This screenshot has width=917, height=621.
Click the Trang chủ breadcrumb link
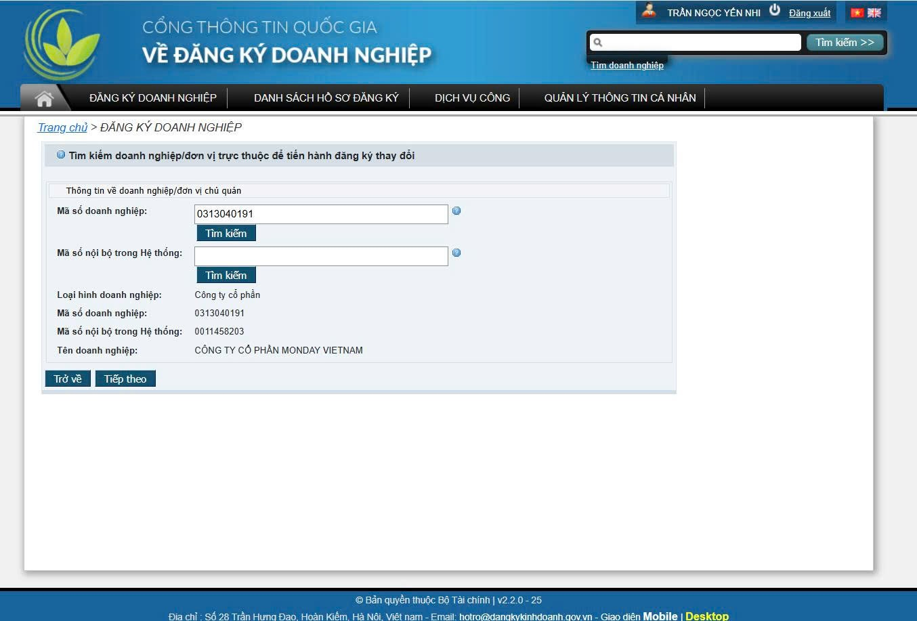[x=62, y=127]
